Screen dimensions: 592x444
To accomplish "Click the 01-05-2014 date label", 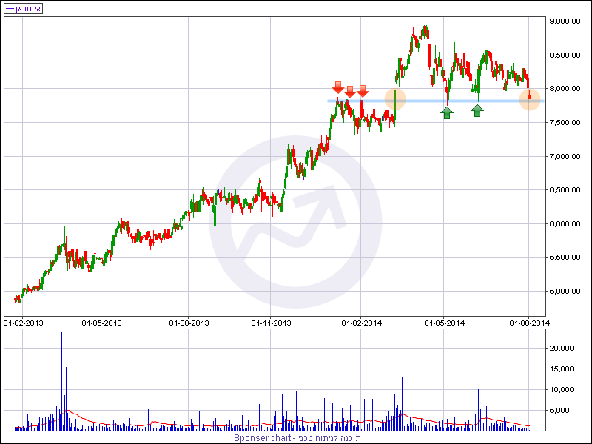I will click(445, 323).
